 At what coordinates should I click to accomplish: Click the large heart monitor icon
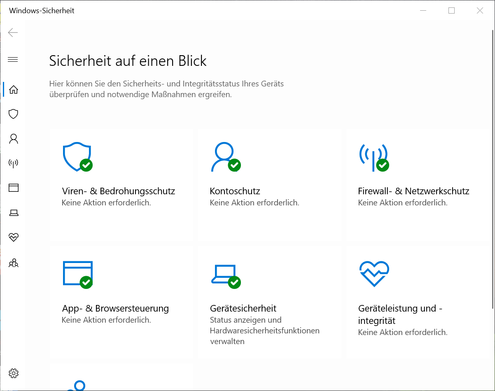tap(374, 274)
